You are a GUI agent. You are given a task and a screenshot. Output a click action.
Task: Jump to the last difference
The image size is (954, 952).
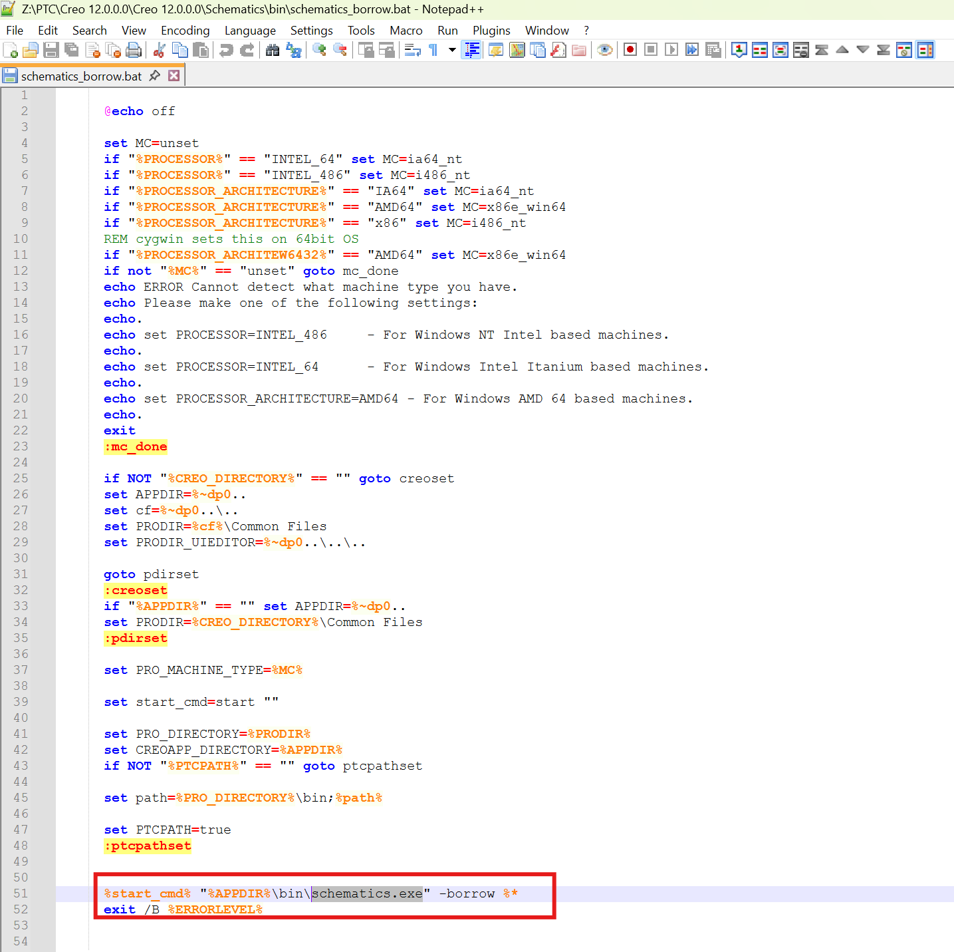(x=883, y=50)
